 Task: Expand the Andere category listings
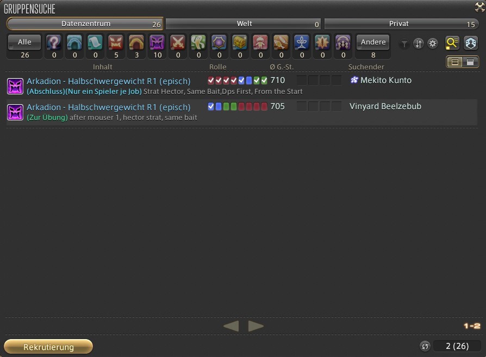[x=373, y=42]
